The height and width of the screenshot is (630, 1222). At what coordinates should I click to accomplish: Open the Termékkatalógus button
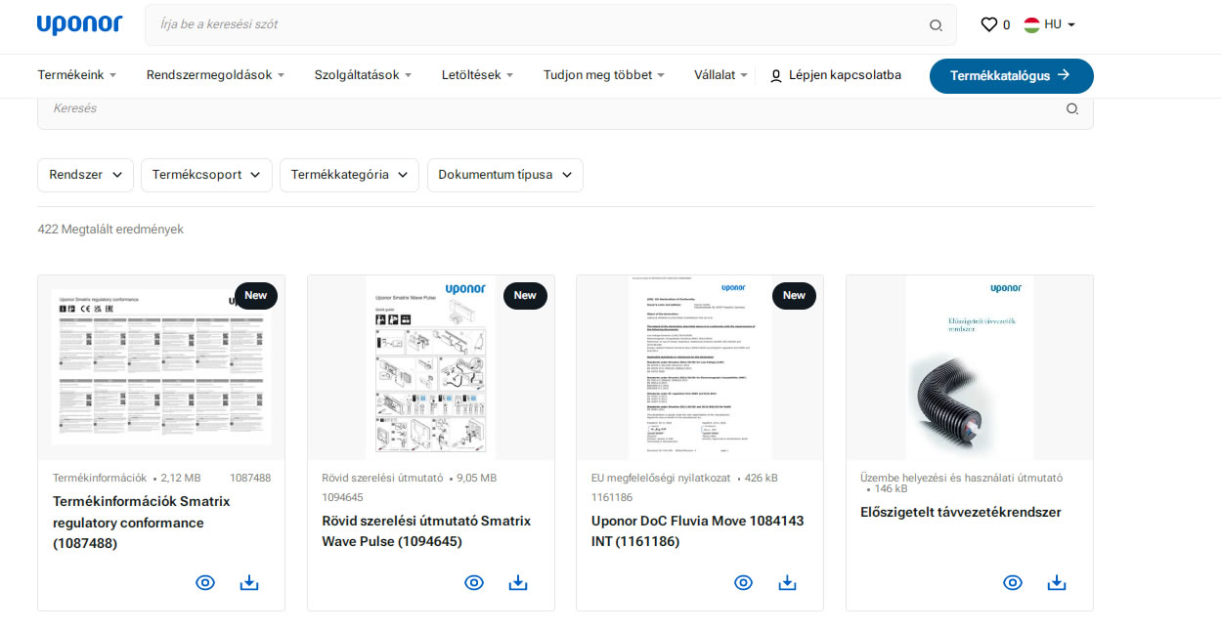(x=1012, y=76)
